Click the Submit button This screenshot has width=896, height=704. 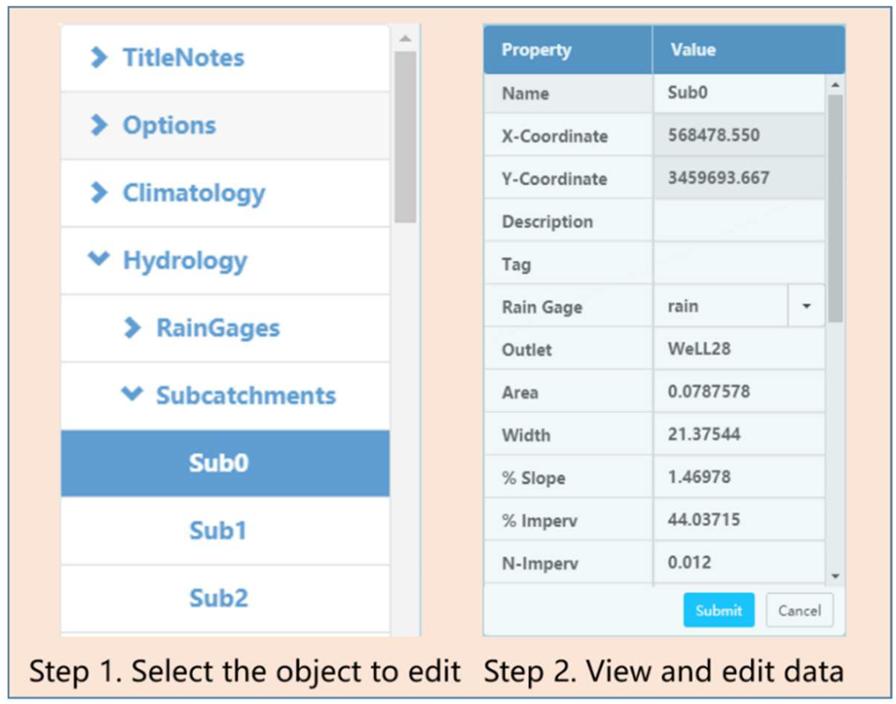click(x=718, y=611)
